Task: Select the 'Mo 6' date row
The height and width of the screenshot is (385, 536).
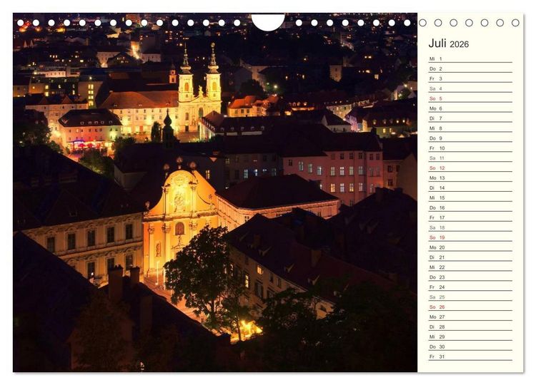Action: 470,108
